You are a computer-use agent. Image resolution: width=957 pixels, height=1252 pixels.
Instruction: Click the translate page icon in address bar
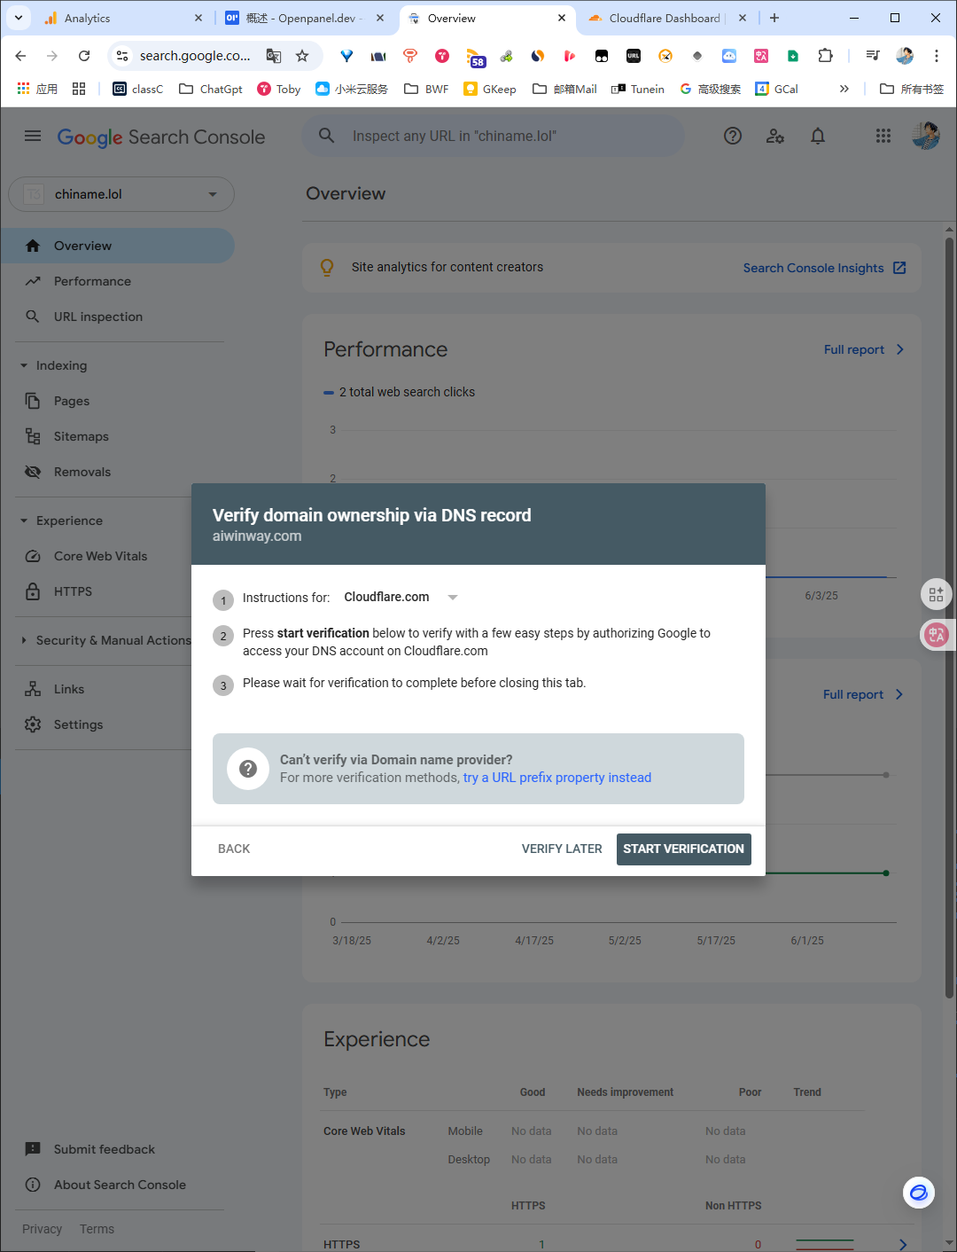274,56
